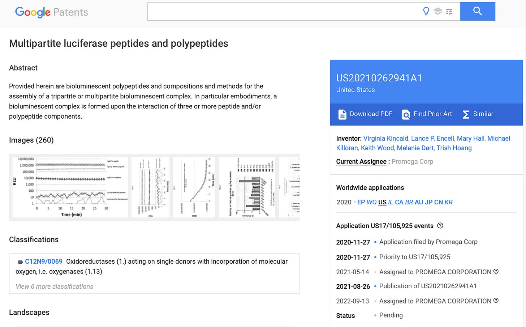Open the EP worldwide application

361,202
